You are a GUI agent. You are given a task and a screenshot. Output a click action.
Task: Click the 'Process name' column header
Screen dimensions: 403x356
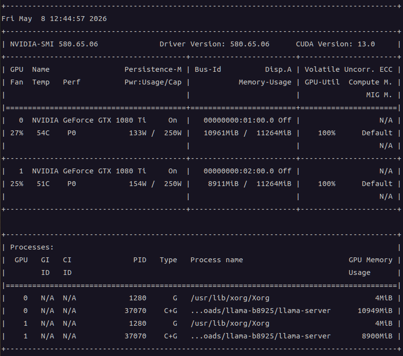tap(217, 260)
